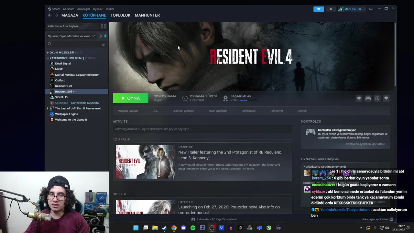Open Photoshop from the taskbar
This screenshot has height=233, width=414.
pyautogui.click(x=202, y=228)
